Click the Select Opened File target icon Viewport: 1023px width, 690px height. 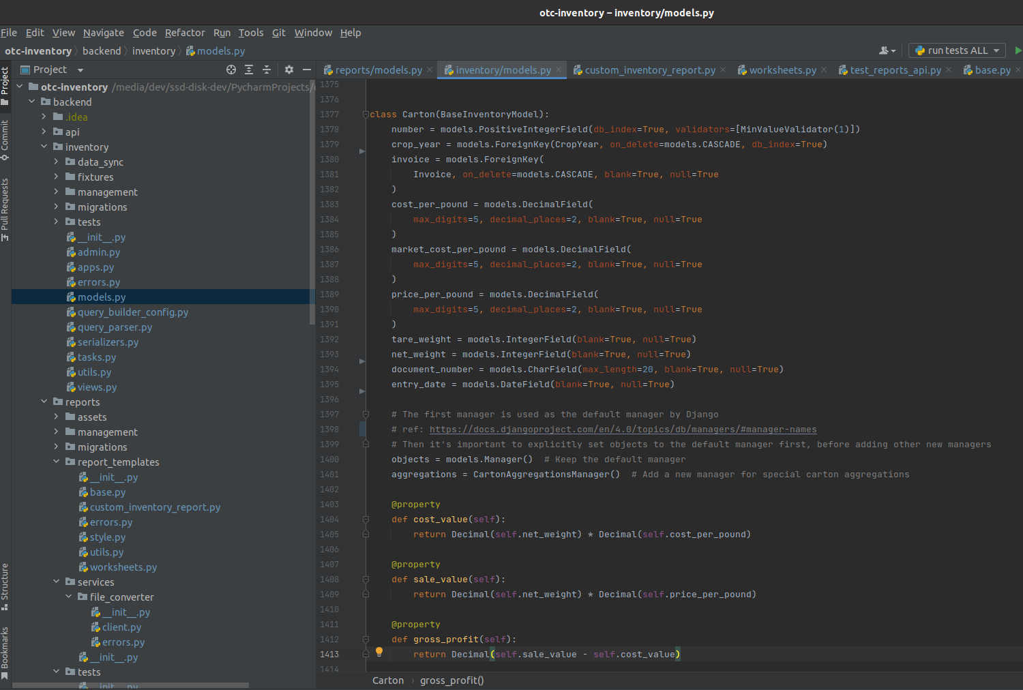point(231,70)
